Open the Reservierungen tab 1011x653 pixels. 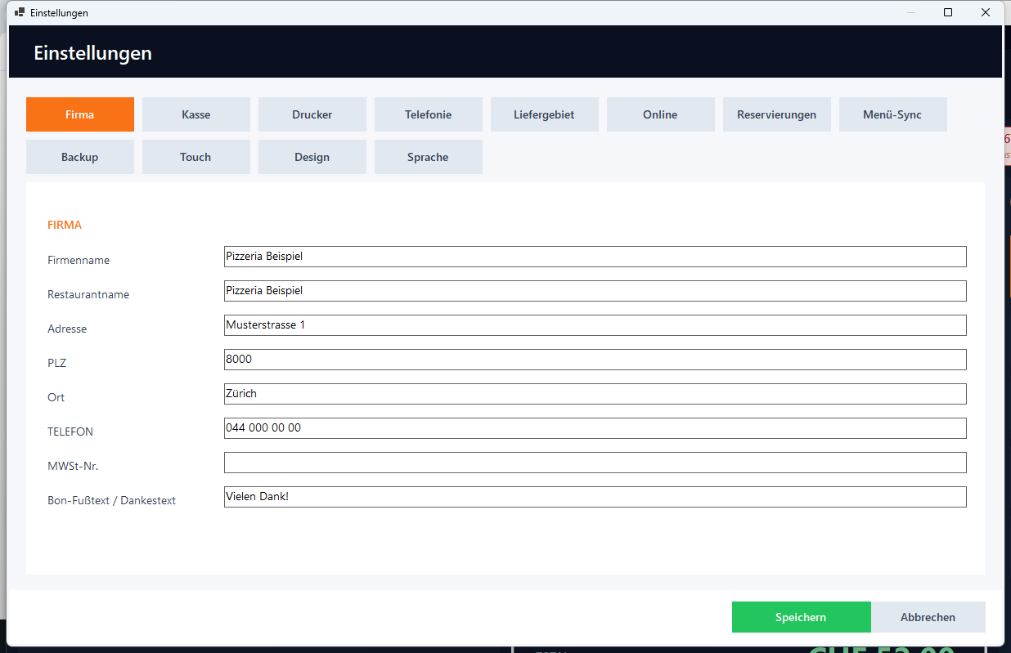click(777, 114)
